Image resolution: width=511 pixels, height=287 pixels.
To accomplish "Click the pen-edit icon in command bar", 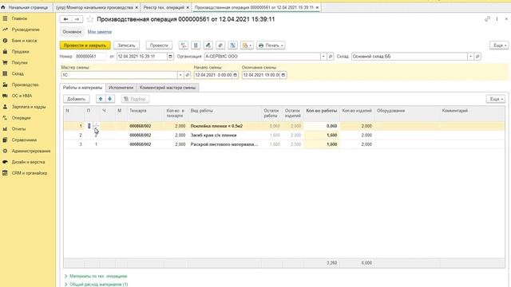I will pyautogui.click(x=208, y=45).
